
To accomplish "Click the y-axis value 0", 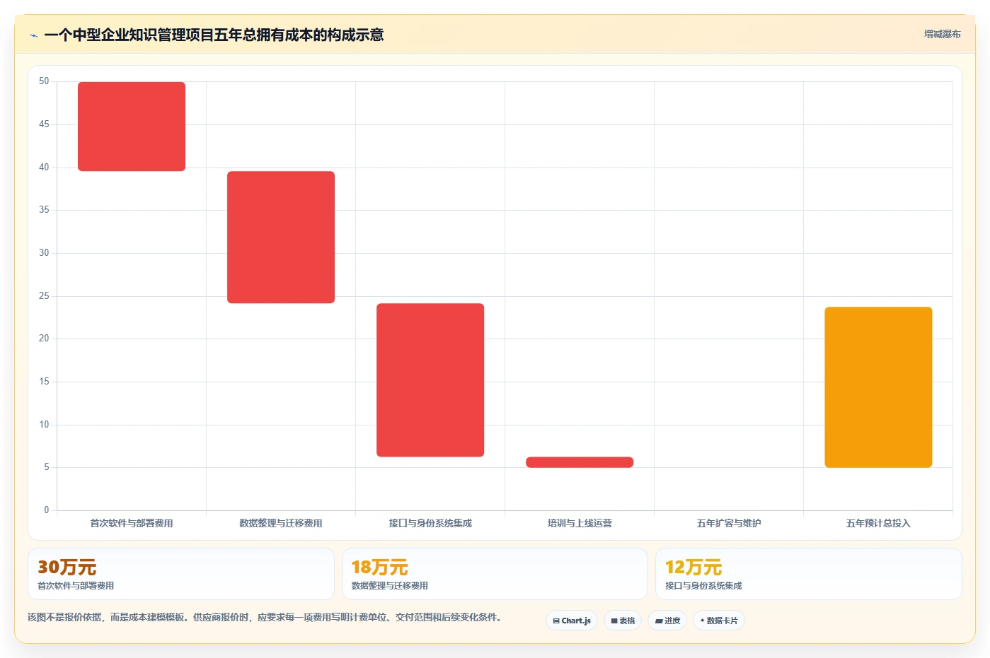I will [47, 510].
